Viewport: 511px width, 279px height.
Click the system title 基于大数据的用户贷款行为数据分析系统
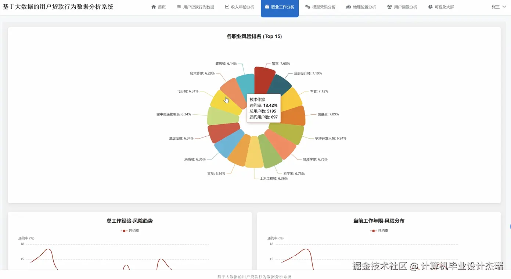tap(58, 7)
